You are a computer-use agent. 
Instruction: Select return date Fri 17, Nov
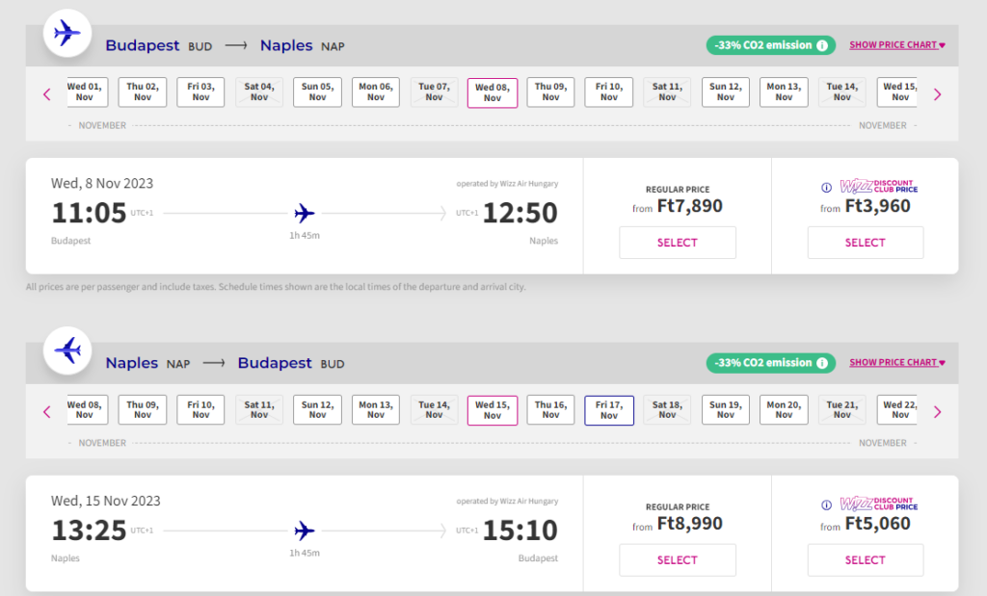(609, 410)
